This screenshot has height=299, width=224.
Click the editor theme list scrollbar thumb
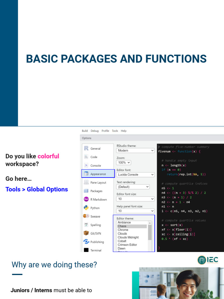(x=150, y=232)
